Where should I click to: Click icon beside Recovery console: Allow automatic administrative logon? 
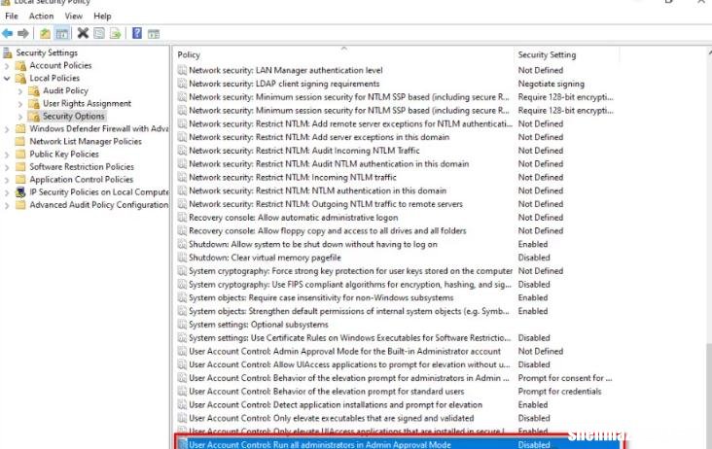[182, 218]
